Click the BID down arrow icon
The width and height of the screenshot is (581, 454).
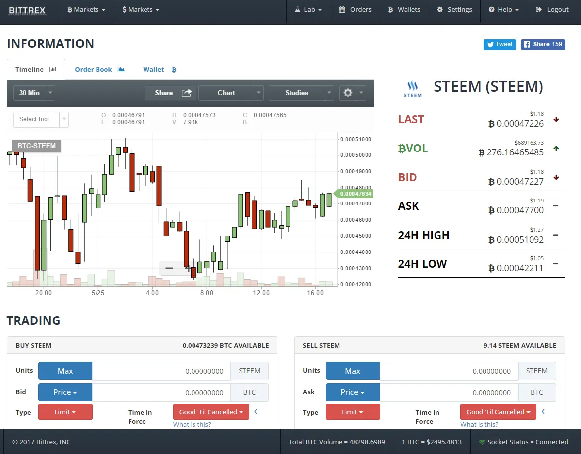pos(556,177)
